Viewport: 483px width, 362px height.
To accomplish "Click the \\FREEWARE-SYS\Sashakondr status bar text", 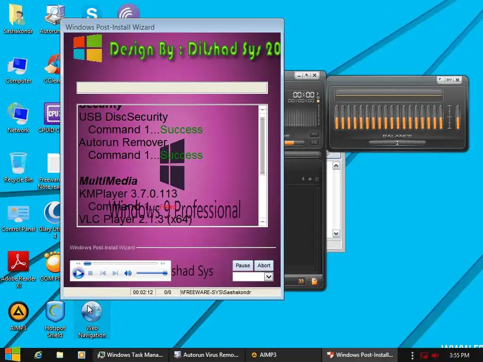I will coord(216,292).
